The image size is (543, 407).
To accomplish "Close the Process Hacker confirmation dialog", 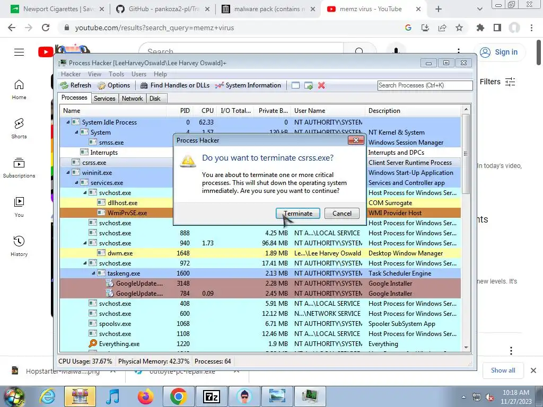I will click(x=356, y=140).
